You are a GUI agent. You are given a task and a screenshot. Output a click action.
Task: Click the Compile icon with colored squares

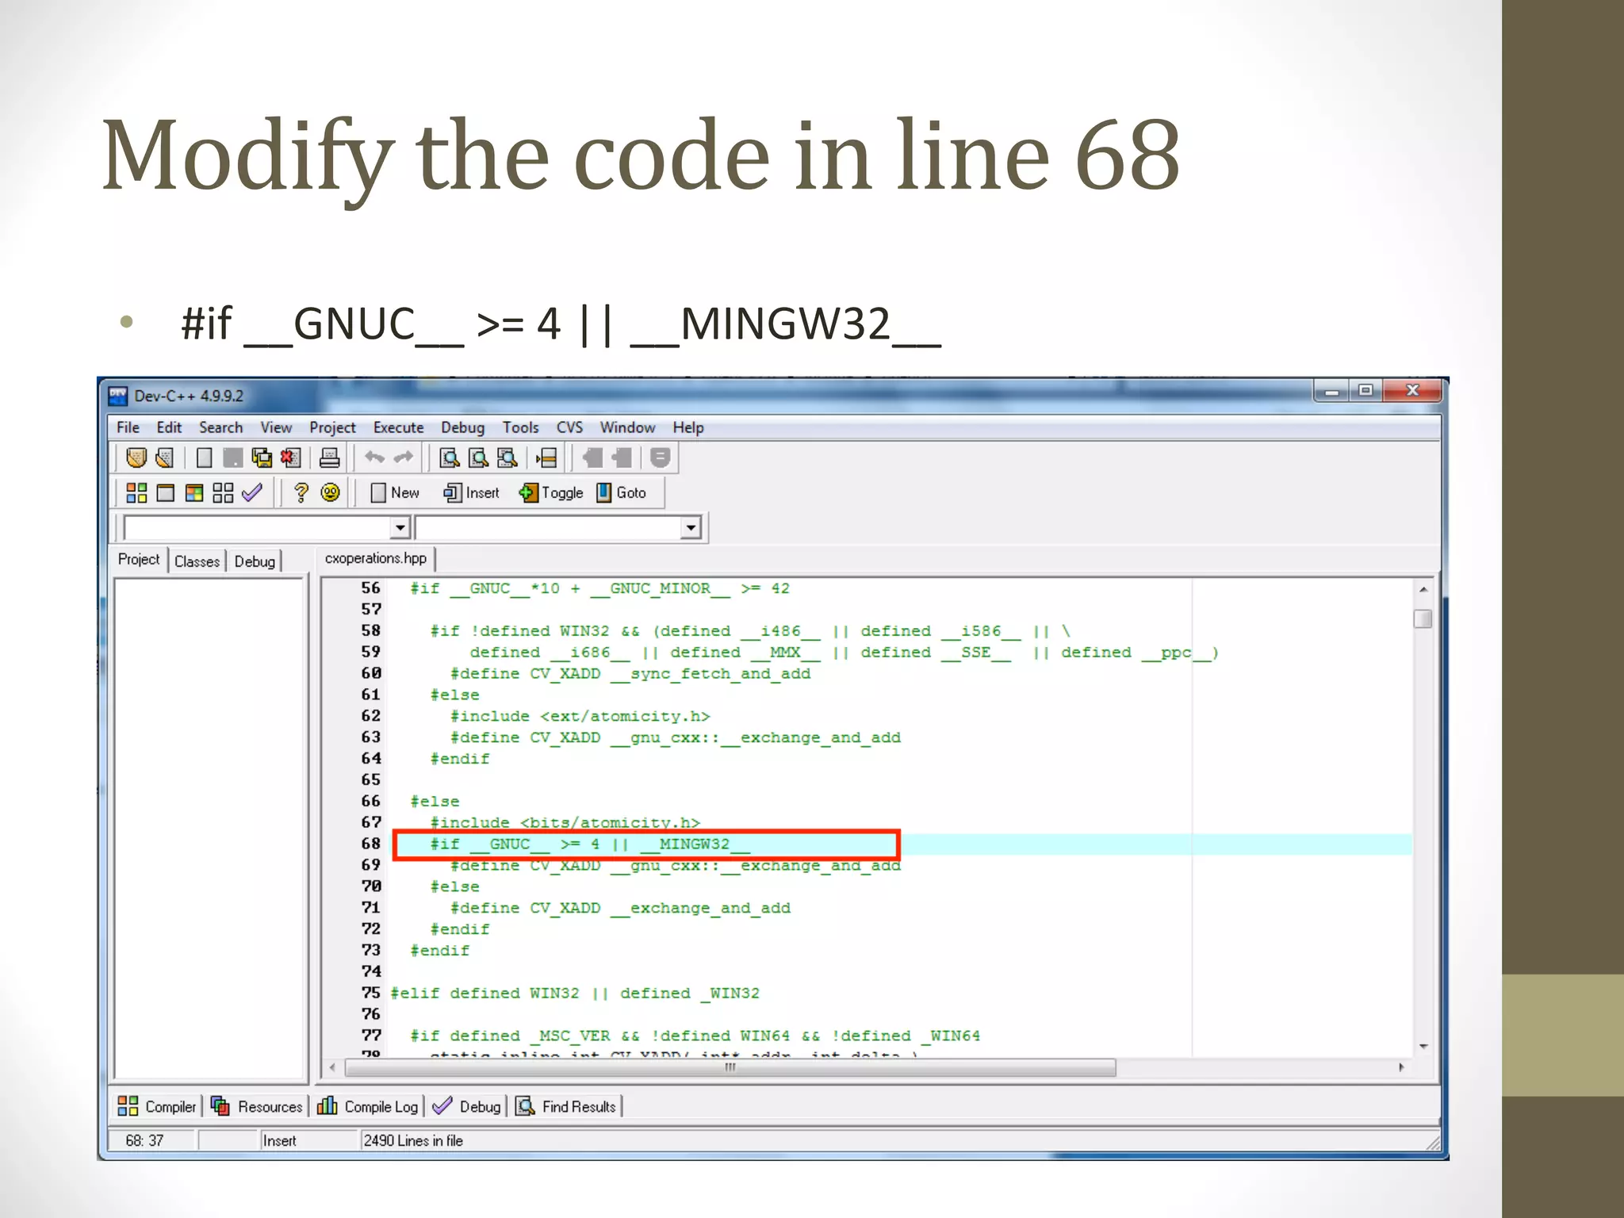tap(136, 492)
